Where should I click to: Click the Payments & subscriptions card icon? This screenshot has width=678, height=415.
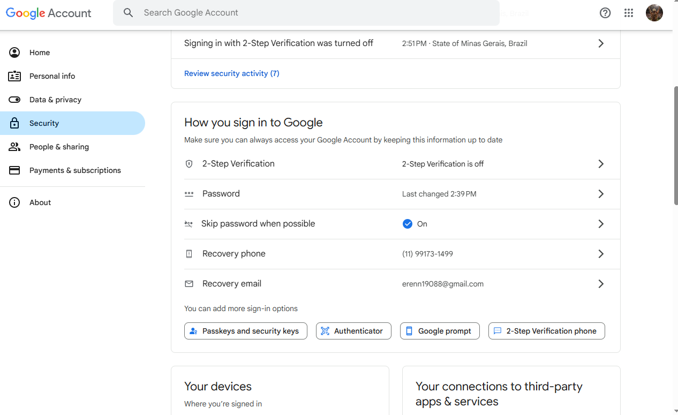click(14, 170)
